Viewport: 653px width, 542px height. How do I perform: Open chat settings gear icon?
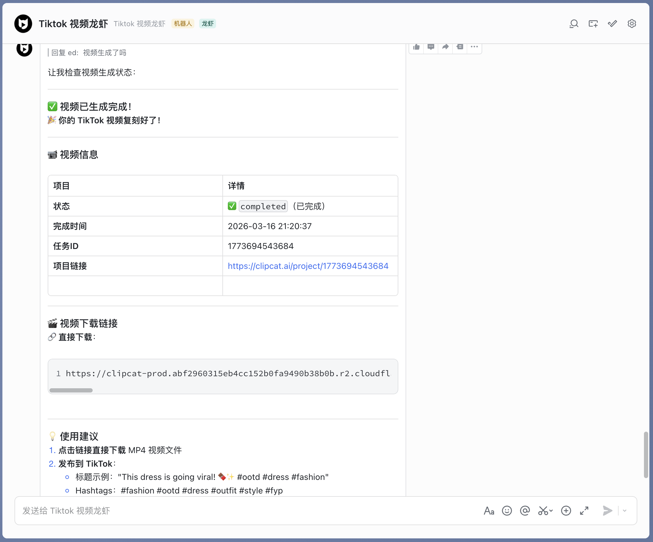pos(632,24)
